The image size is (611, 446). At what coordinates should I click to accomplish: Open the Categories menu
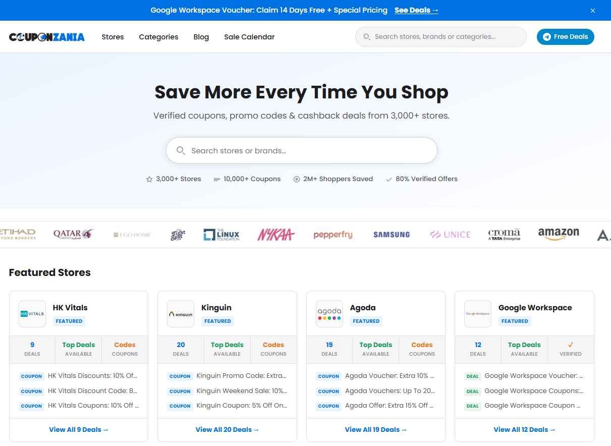(158, 37)
